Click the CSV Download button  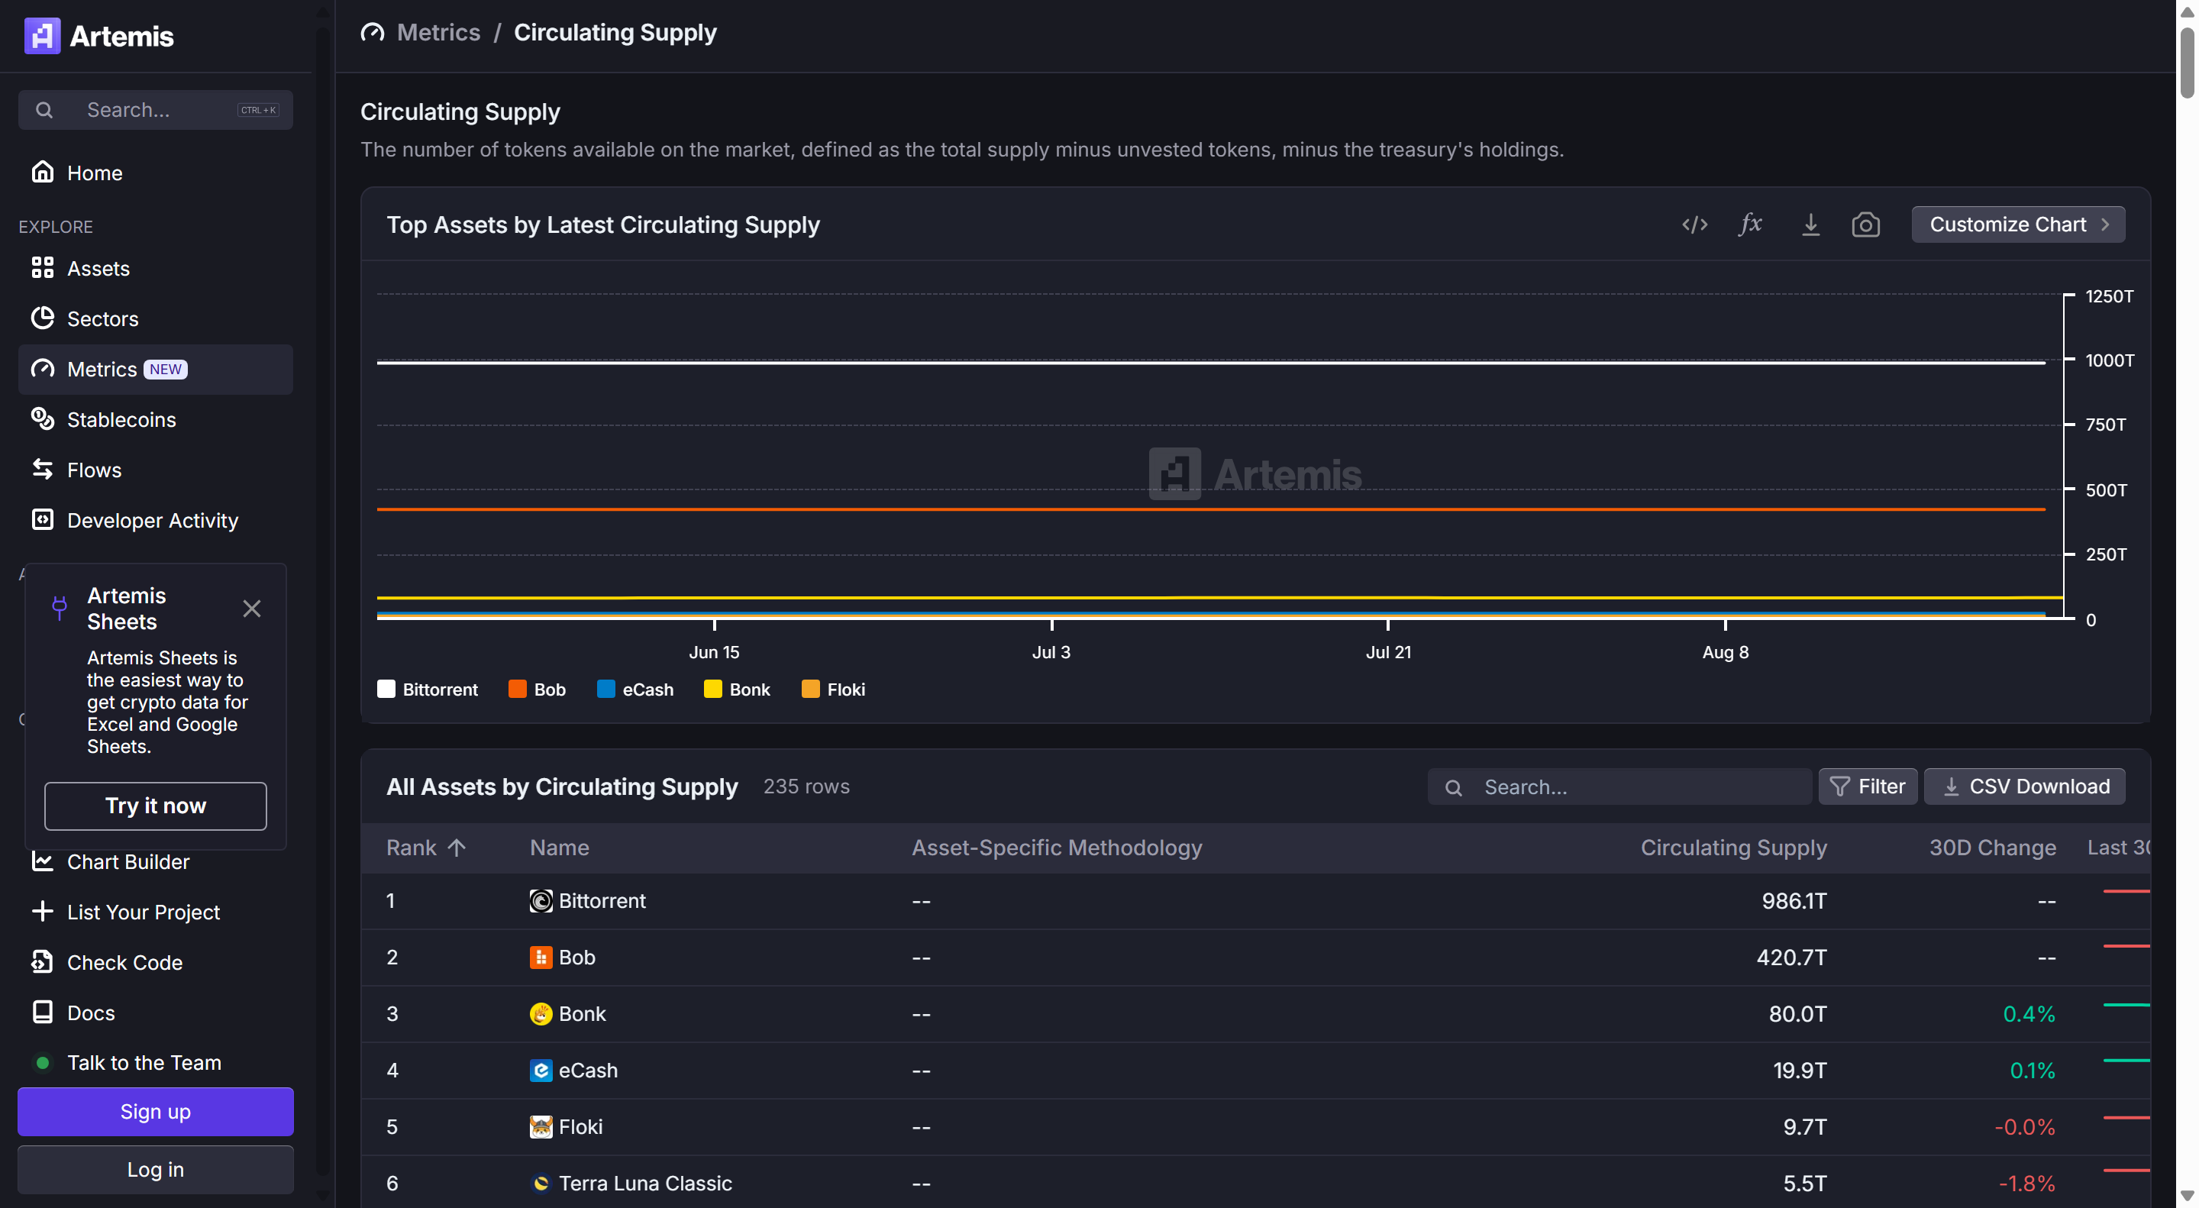(2024, 786)
